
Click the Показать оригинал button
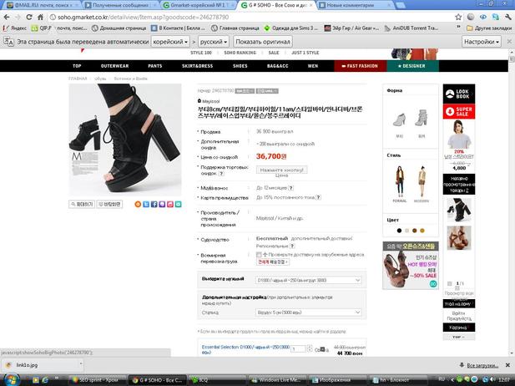(x=263, y=42)
